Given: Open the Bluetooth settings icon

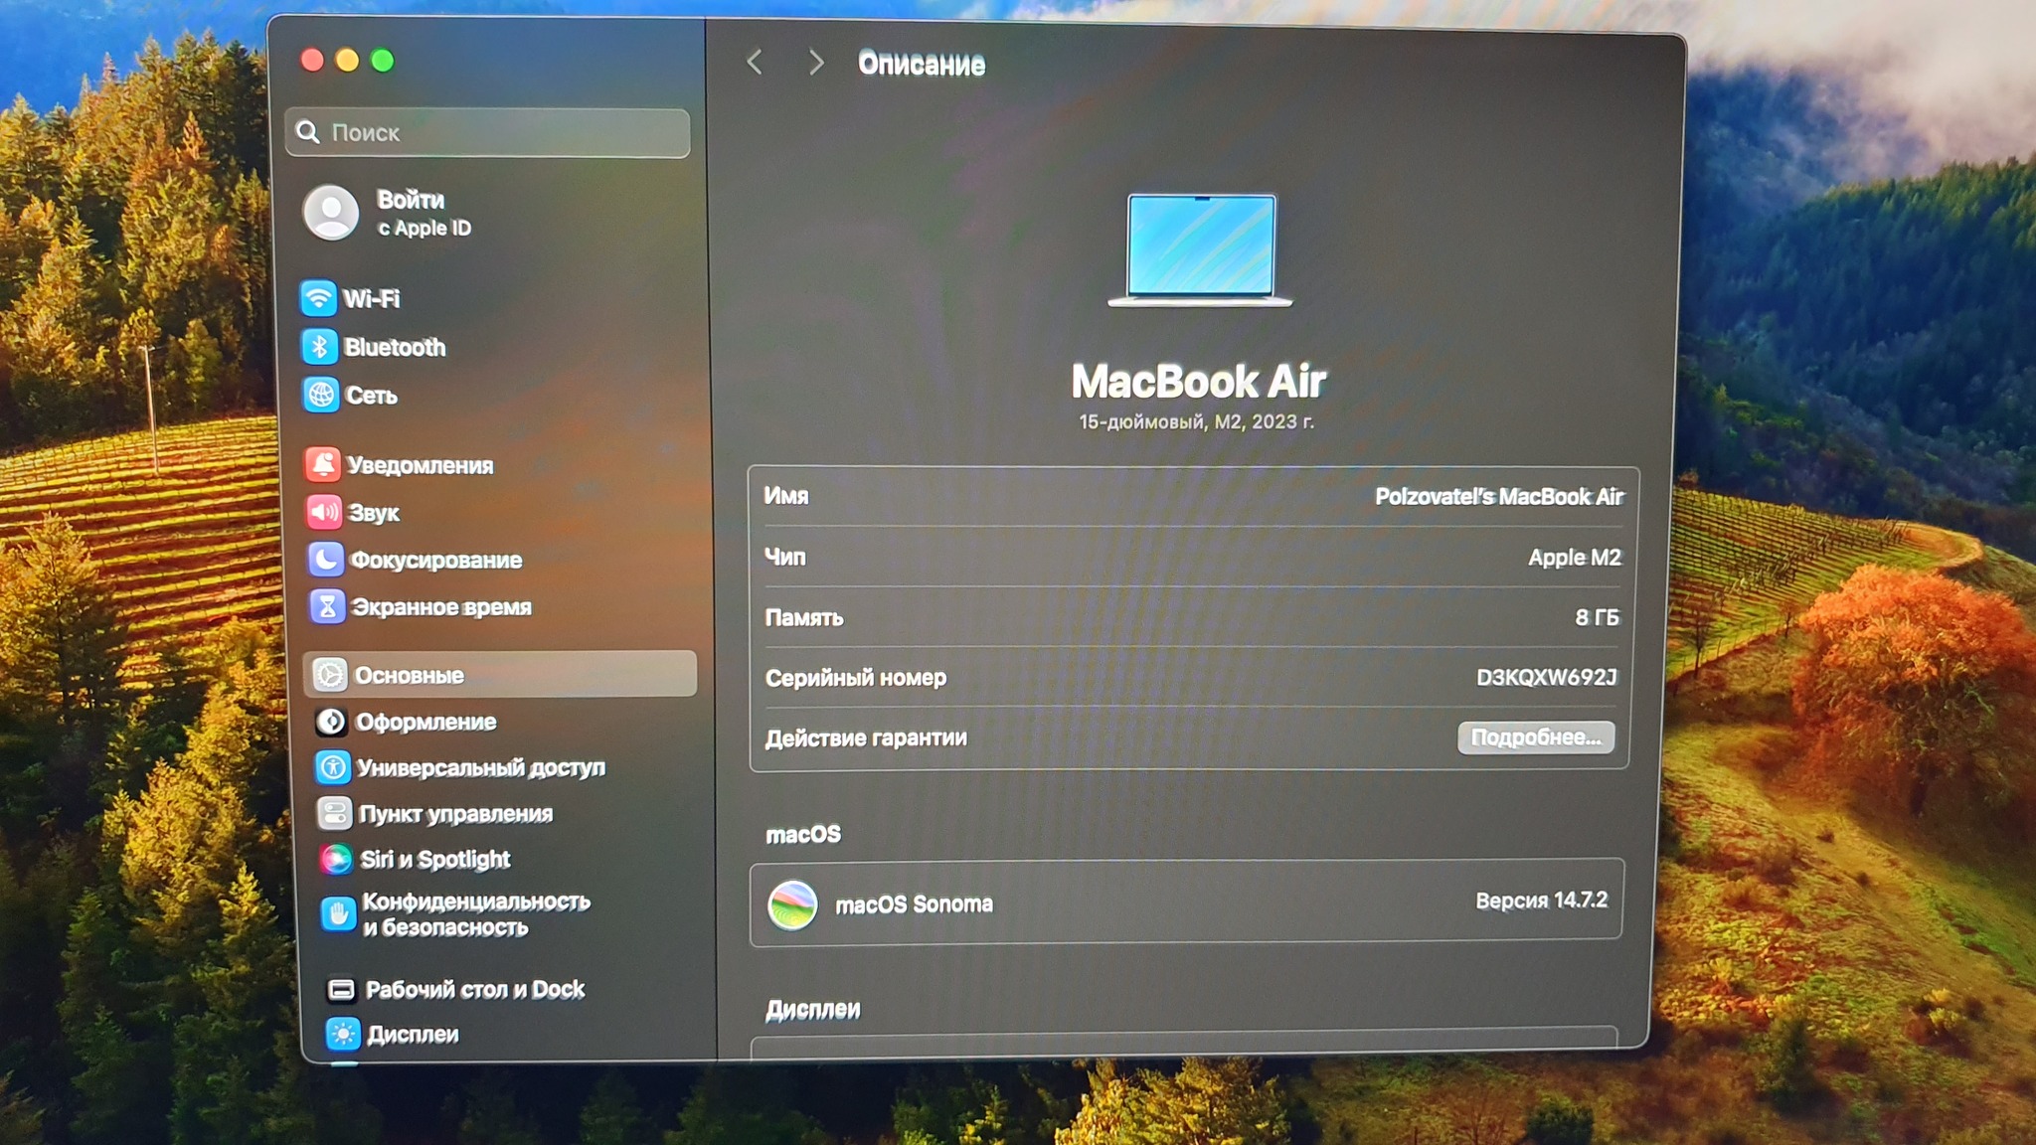Looking at the screenshot, I should click(x=319, y=347).
